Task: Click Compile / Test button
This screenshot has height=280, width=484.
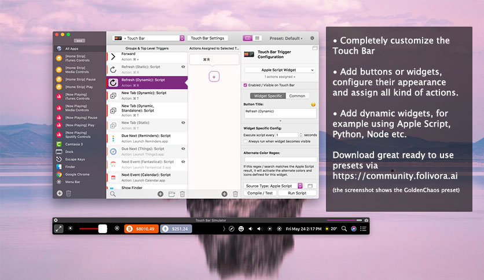Action: point(260,193)
